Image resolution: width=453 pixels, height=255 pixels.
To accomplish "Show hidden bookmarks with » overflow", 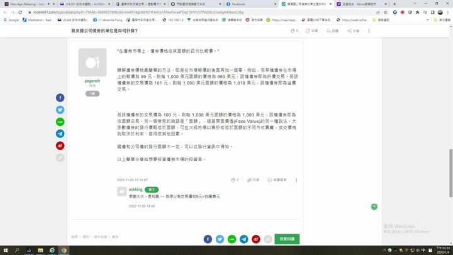I will [428, 20].
